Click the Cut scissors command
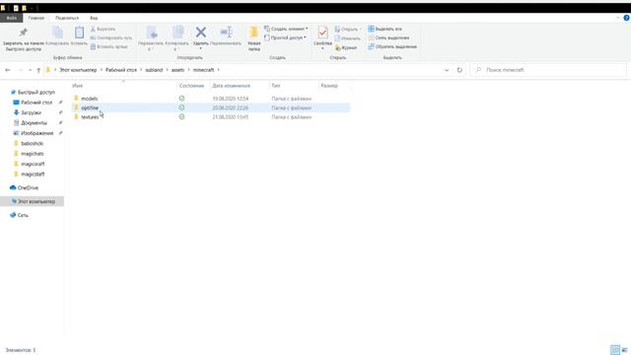 (x=103, y=29)
